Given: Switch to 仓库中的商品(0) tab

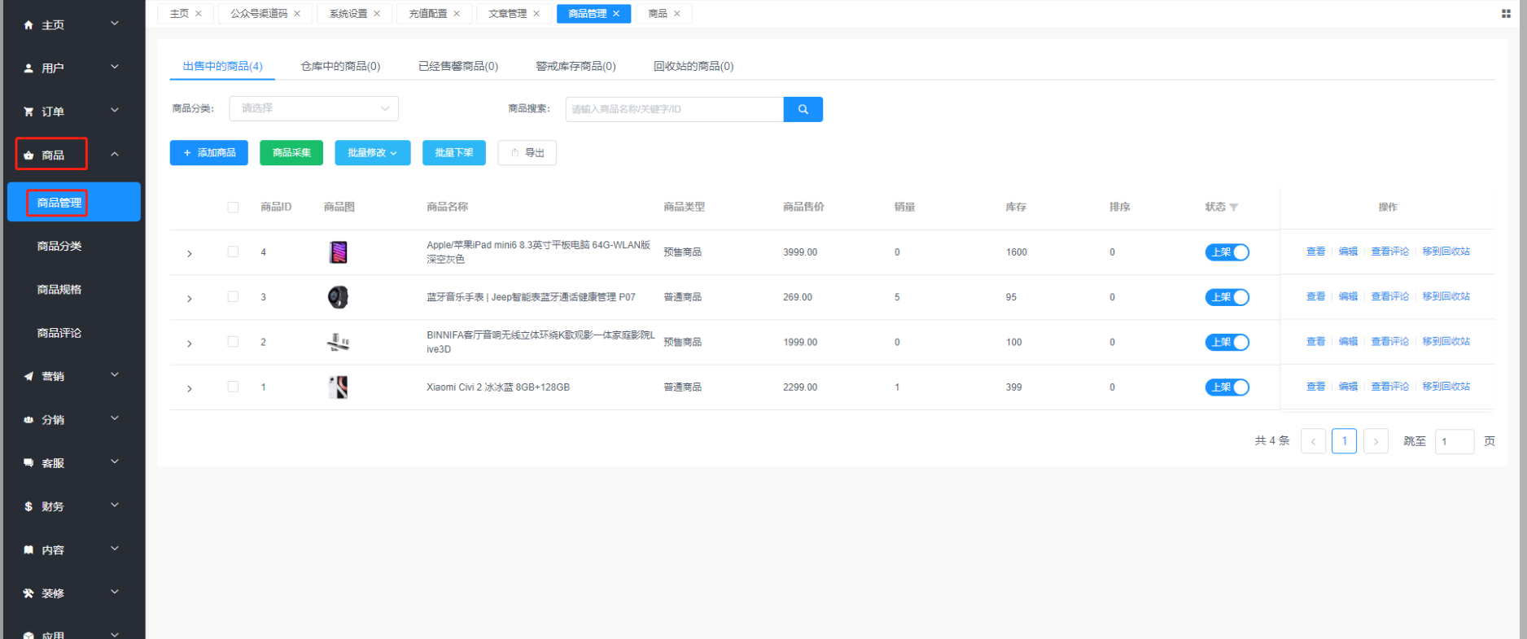Looking at the screenshot, I should (340, 66).
